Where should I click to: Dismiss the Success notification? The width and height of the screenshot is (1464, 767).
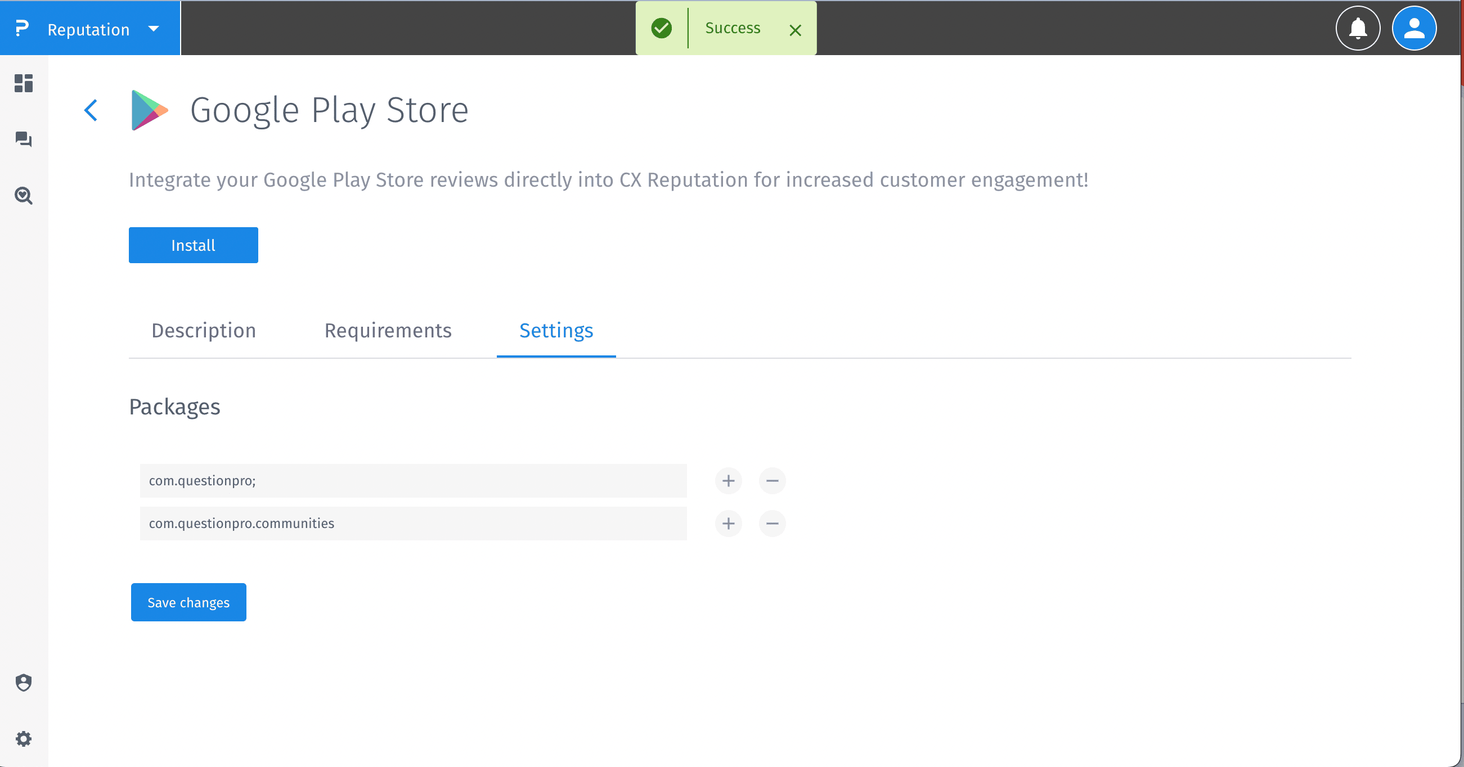point(795,30)
